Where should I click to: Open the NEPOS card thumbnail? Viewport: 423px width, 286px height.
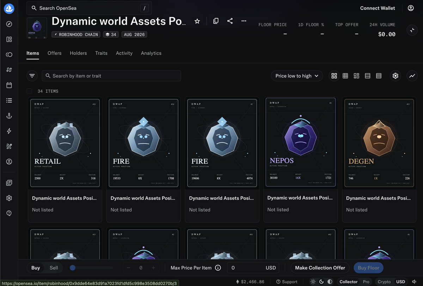(300, 142)
